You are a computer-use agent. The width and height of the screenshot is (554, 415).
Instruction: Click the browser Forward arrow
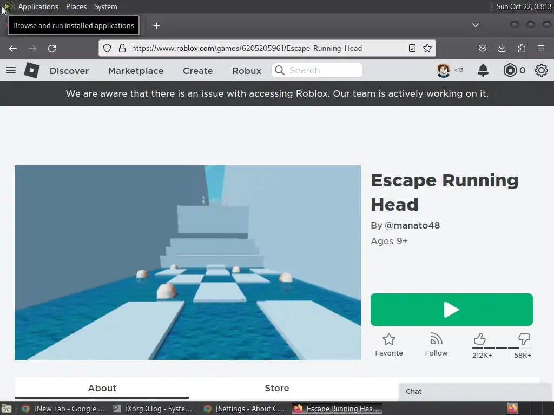(x=32, y=48)
